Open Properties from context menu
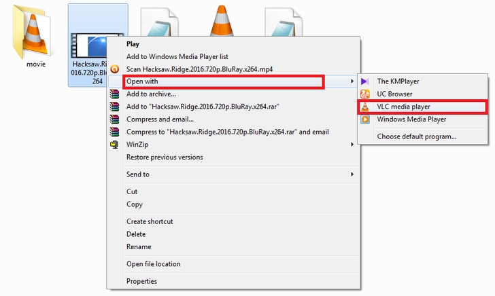This screenshot has width=495, height=296. pyautogui.click(x=141, y=281)
